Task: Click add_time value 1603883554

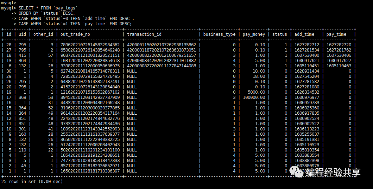Action: pyautogui.click(x=307, y=155)
